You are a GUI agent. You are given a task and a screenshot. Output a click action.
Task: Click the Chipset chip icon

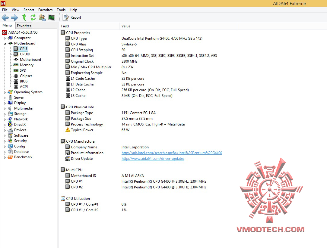point(16,76)
